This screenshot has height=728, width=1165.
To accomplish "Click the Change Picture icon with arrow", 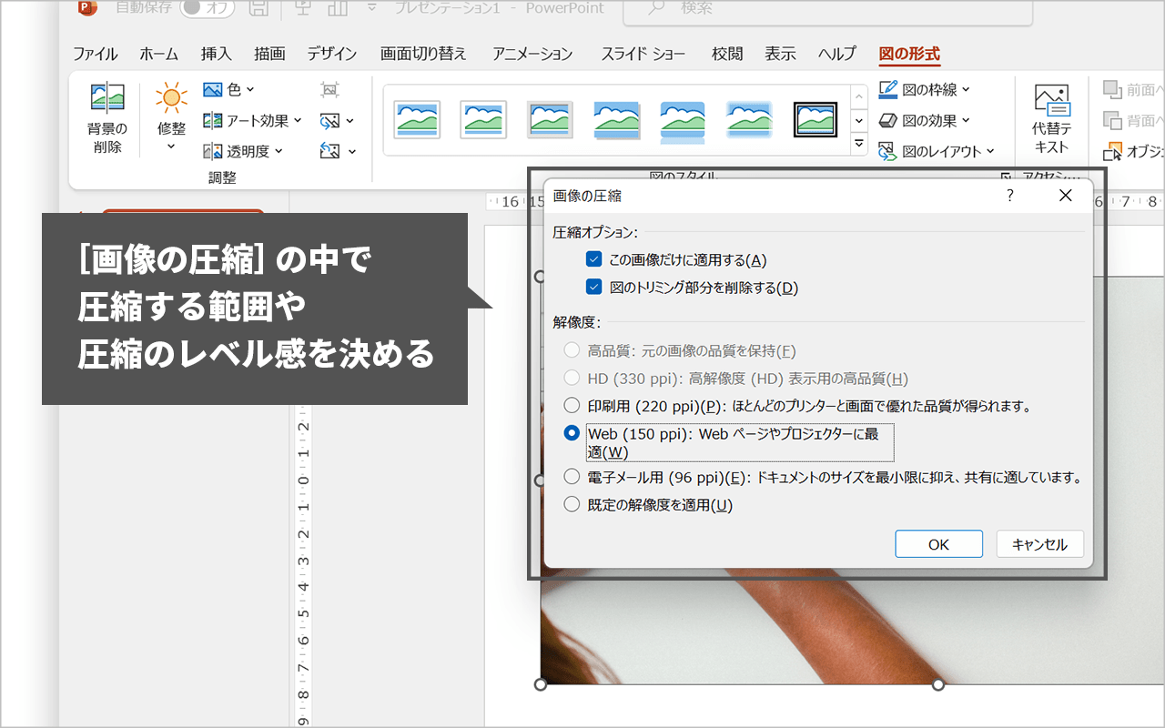I will (x=331, y=121).
